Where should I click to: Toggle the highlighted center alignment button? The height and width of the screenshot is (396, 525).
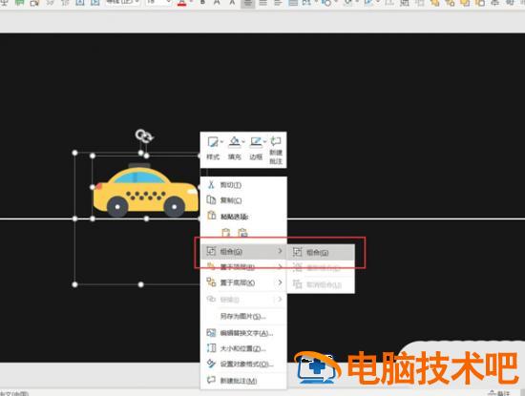248,3
